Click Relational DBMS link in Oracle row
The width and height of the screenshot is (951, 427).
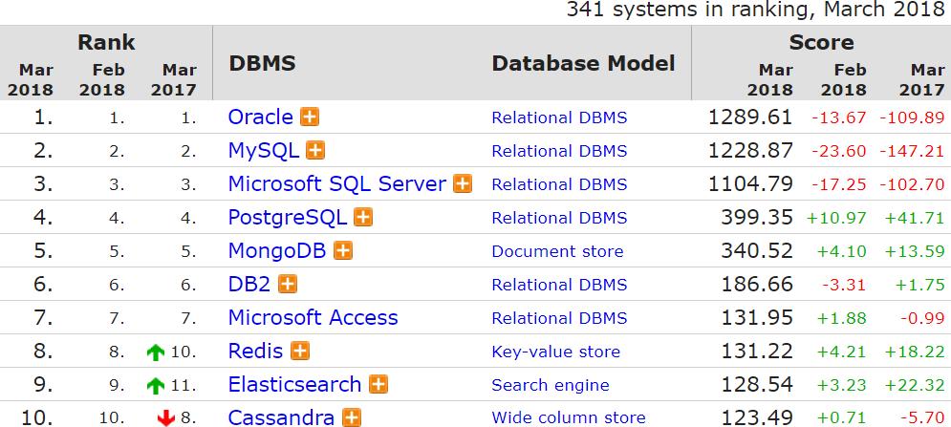click(559, 117)
